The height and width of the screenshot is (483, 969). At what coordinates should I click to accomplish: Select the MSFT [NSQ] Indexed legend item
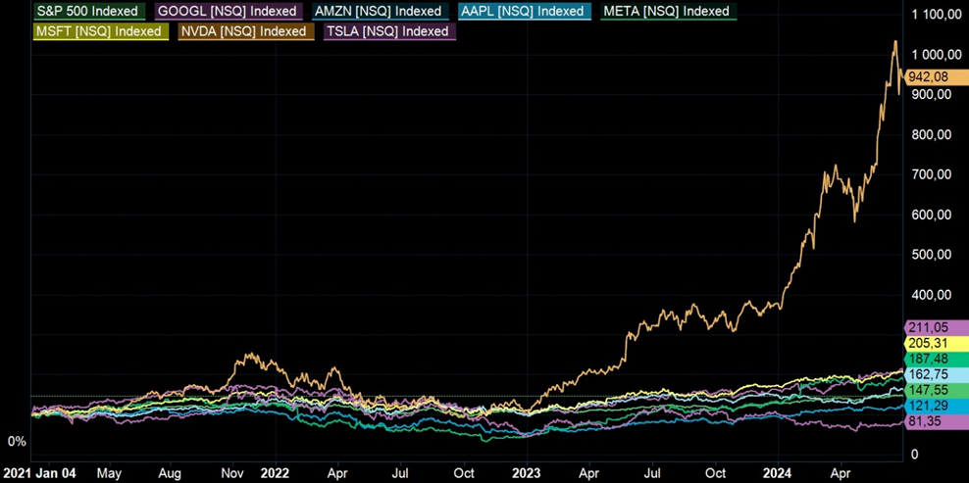click(98, 31)
